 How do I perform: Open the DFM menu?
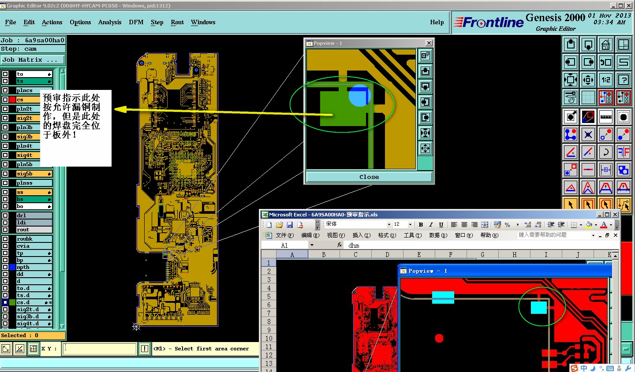pyautogui.click(x=136, y=22)
